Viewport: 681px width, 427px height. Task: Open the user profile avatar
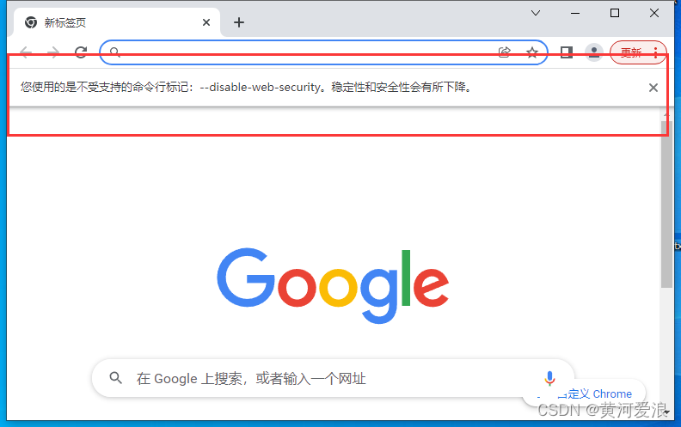point(593,52)
